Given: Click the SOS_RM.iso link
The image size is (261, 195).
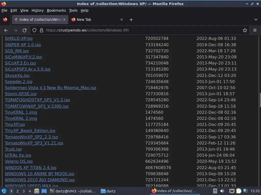Looking at the screenshot, I should pyautogui.click(x=17, y=51).
